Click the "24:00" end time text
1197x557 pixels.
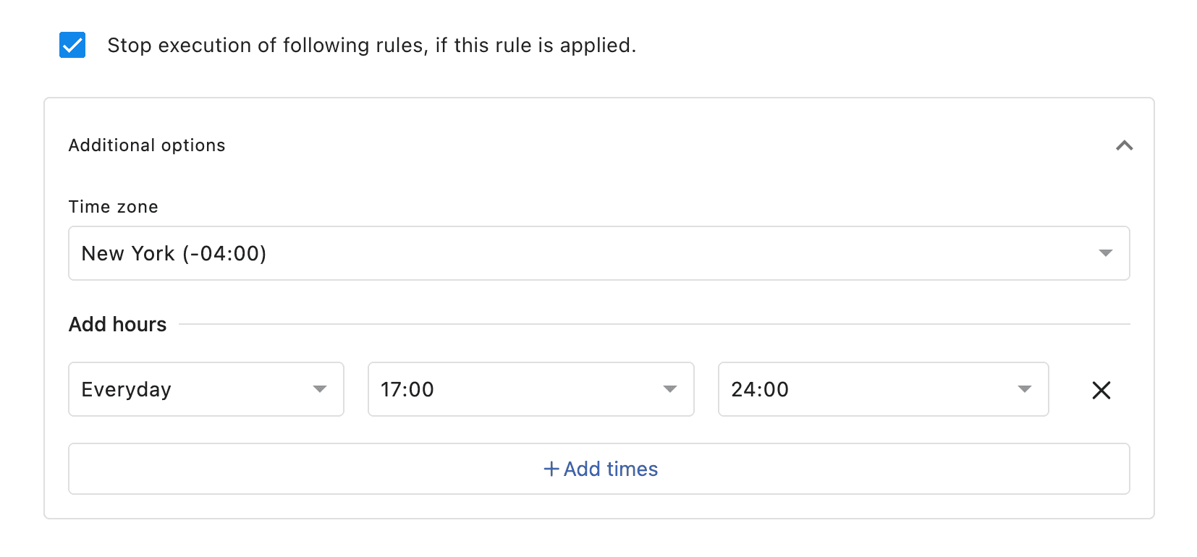point(760,390)
